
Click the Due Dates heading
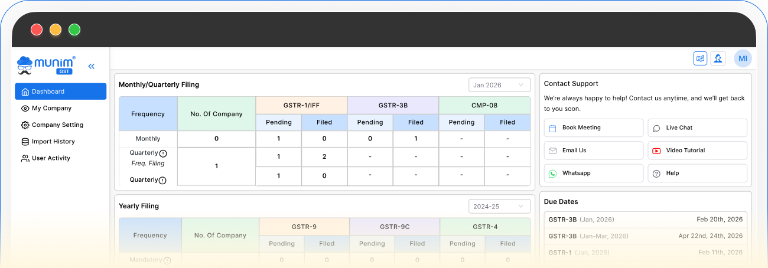[561, 202]
